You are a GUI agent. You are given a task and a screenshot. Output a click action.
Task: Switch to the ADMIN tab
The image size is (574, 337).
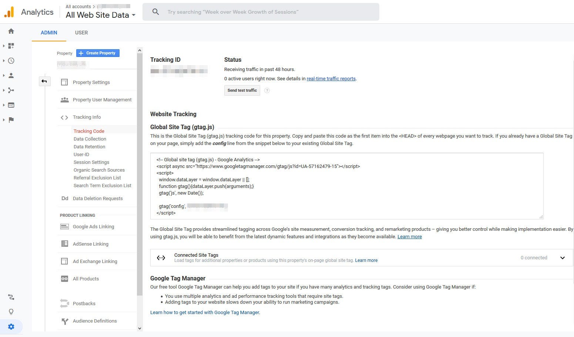tap(49, 33)
